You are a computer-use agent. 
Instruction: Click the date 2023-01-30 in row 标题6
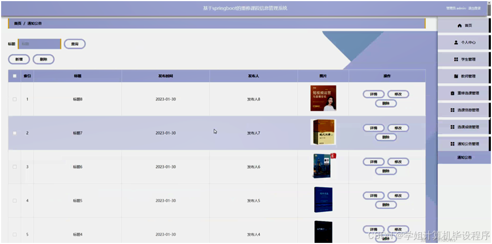click(166, 167)
